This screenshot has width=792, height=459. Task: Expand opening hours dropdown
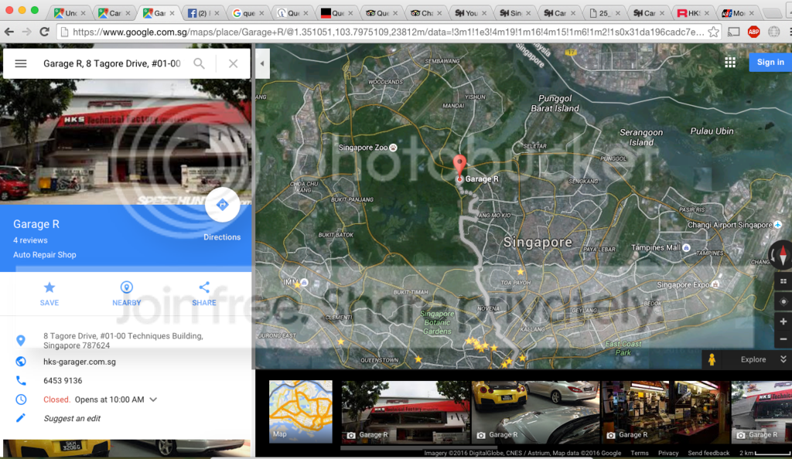coord(153,399)
